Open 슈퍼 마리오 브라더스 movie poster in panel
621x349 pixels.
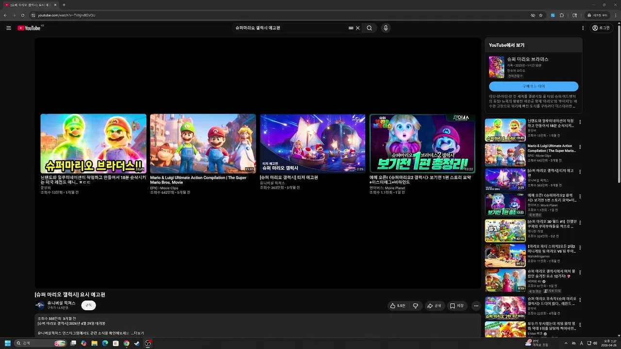[x=496, y=67]
